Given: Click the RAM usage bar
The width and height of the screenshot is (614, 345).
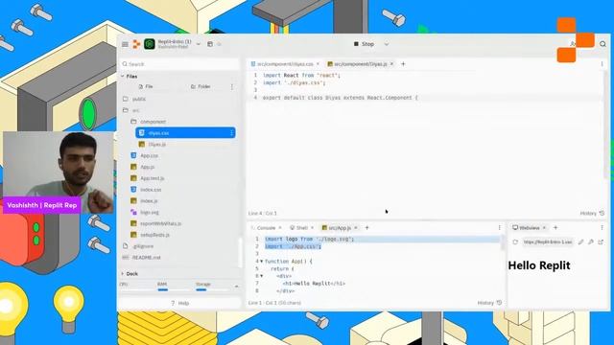Looking at the screenshot, I should [x=162, y=289].
